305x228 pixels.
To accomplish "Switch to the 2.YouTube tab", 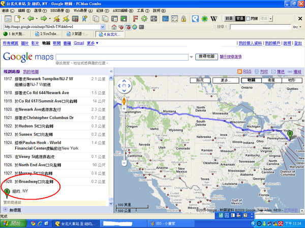I will tap(47, 34).
